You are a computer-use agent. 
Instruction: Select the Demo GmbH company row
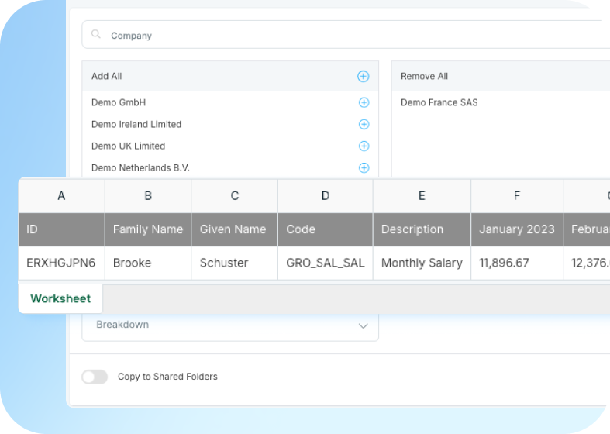pyautogui.click(x=230, y=102)
